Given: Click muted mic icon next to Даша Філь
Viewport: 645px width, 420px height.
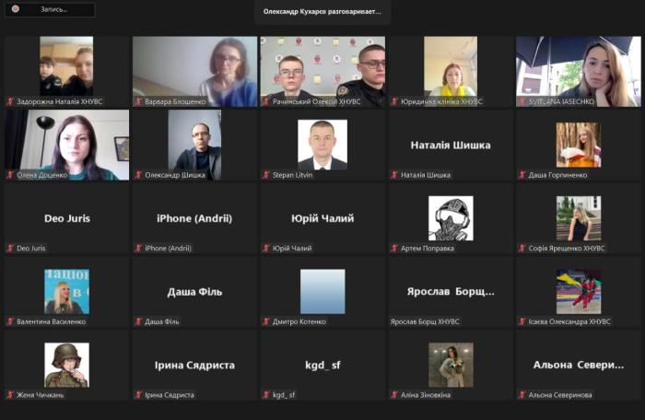Looking at the screenshot, I should [138, 321].
